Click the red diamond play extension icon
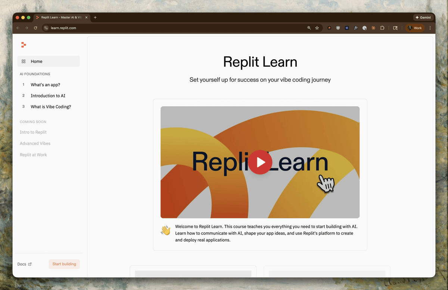Viewport: 448px width, 290px height. [x=329, y=28]
